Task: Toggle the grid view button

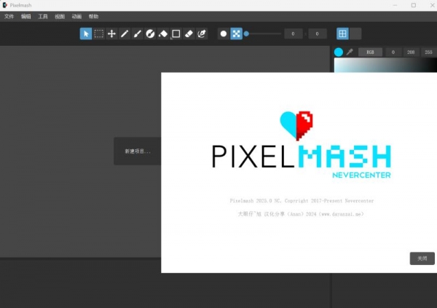Action: [x=342, y=33]
